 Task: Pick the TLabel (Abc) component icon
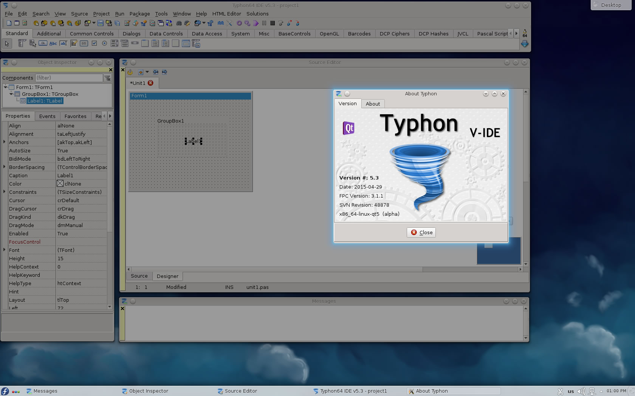(x=53, y=43)
